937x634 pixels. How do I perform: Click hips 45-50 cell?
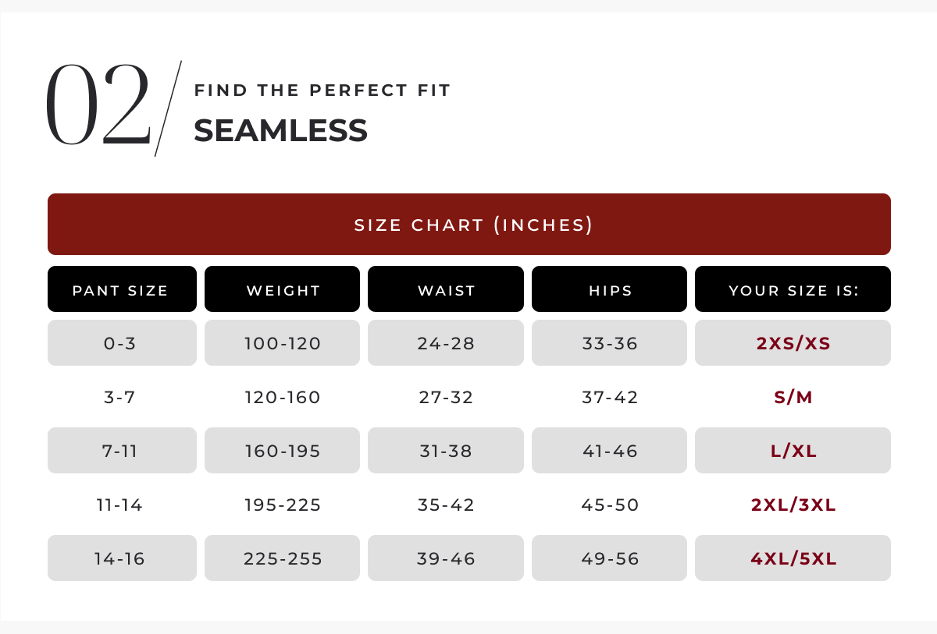(x=610, y=505)
